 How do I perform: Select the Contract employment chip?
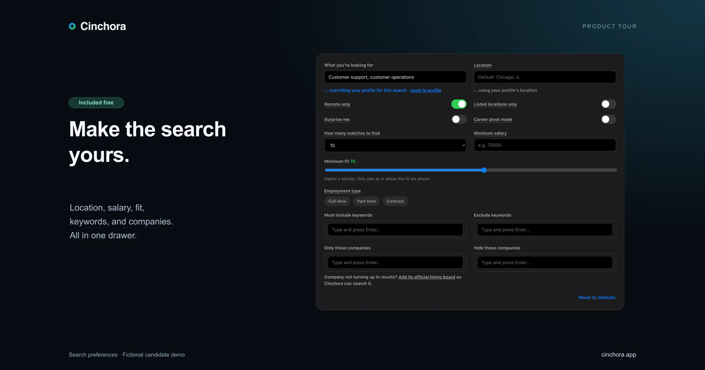click(395, 201)
